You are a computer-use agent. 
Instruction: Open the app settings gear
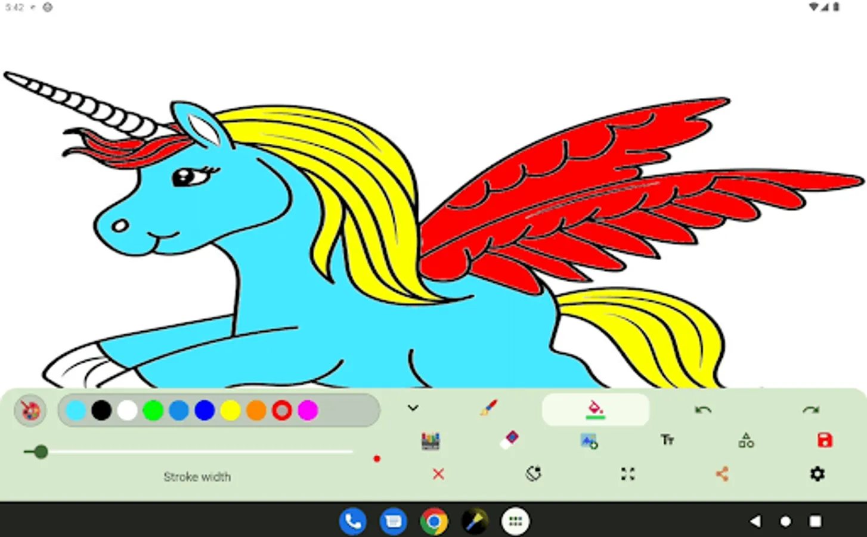click(x=818, y=474)
